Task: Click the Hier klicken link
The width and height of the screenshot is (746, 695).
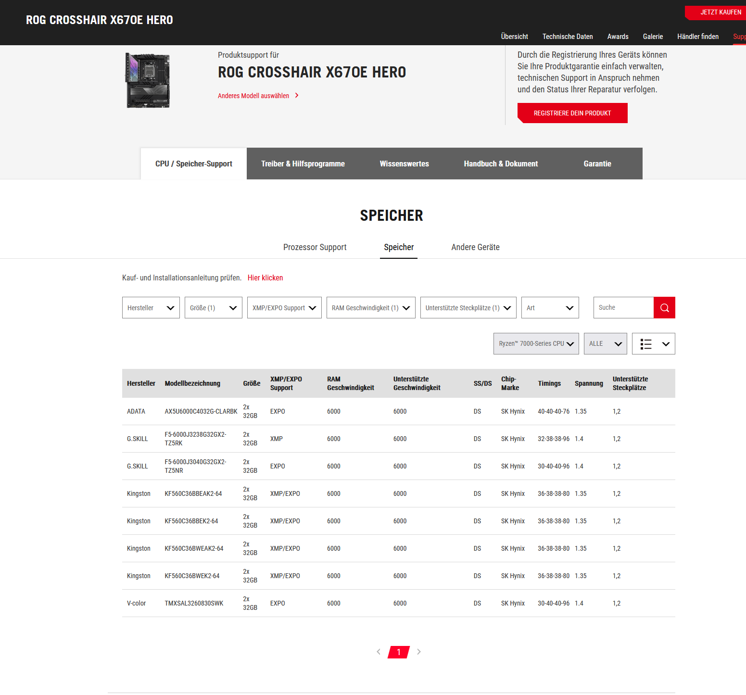Action: [x=265, y=278]
